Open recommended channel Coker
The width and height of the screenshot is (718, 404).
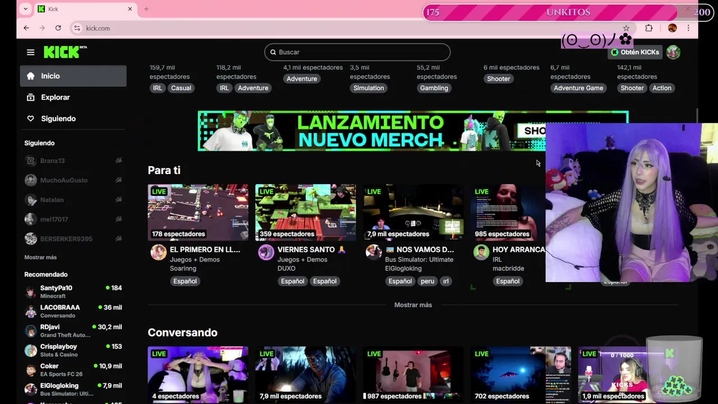click(73, 370)
